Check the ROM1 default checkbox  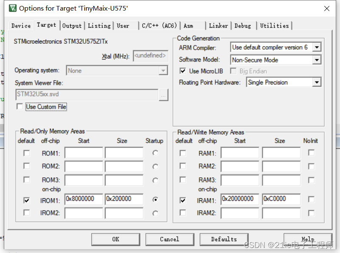(26, 153)
